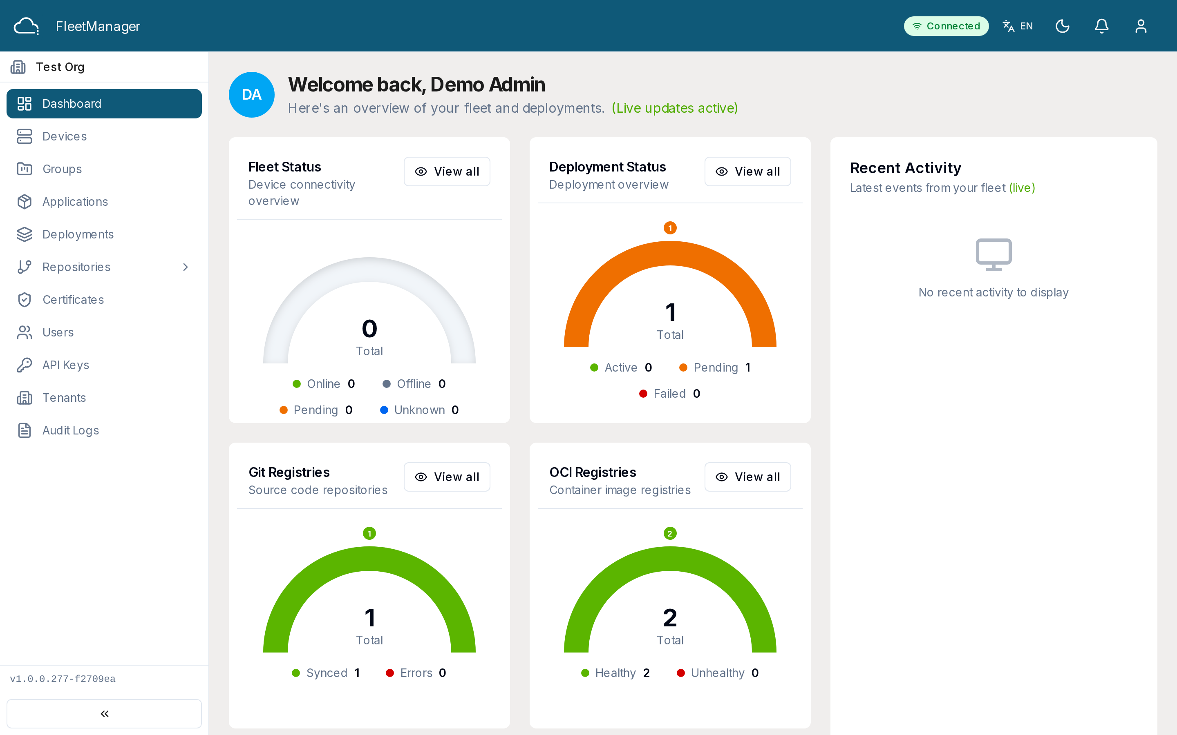Click the Online legend entry
The height and width of the screenshot is (735, 1177).
(x=323, y=384)
